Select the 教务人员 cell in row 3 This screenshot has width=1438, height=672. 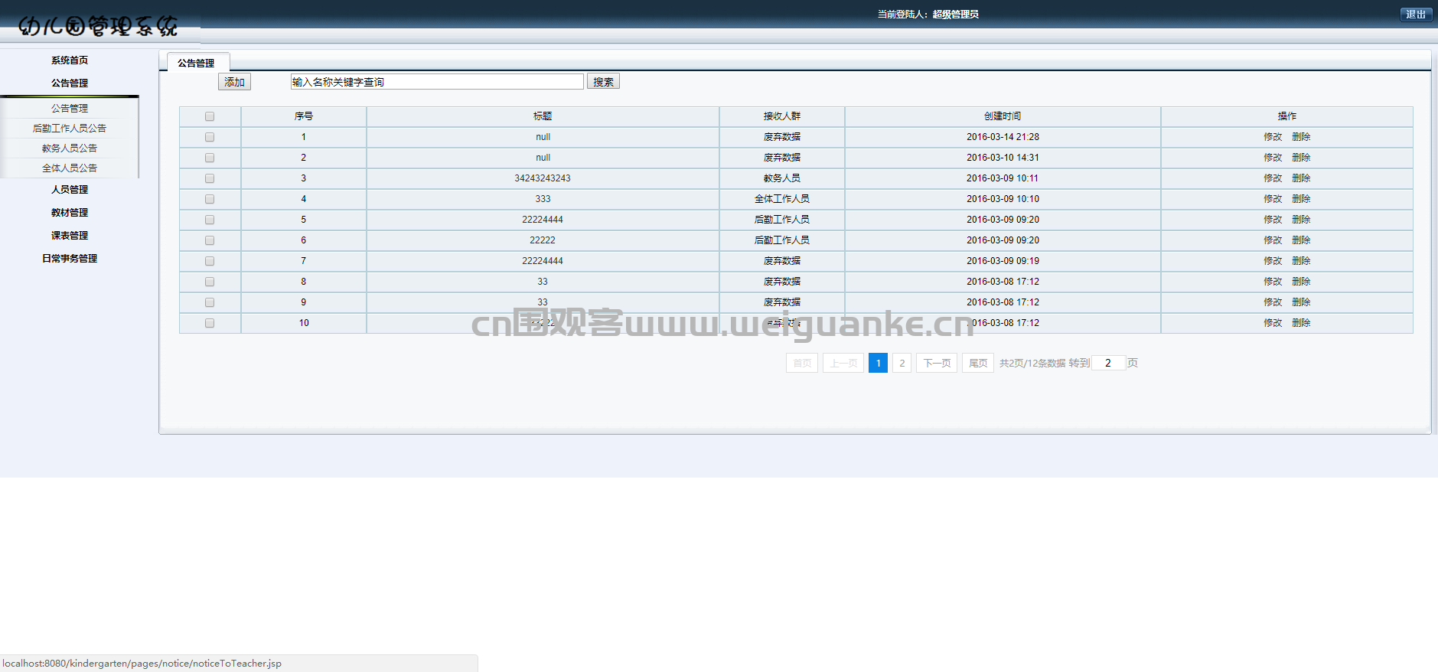pos(782,178)
